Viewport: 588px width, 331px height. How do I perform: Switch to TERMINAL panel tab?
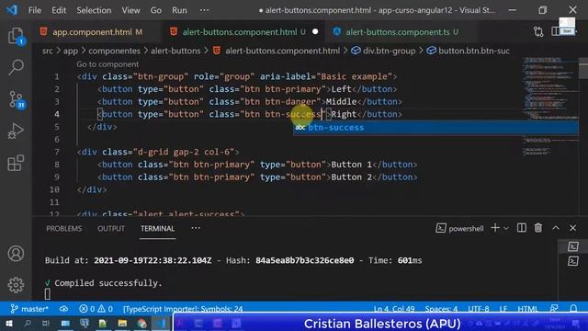157,229
